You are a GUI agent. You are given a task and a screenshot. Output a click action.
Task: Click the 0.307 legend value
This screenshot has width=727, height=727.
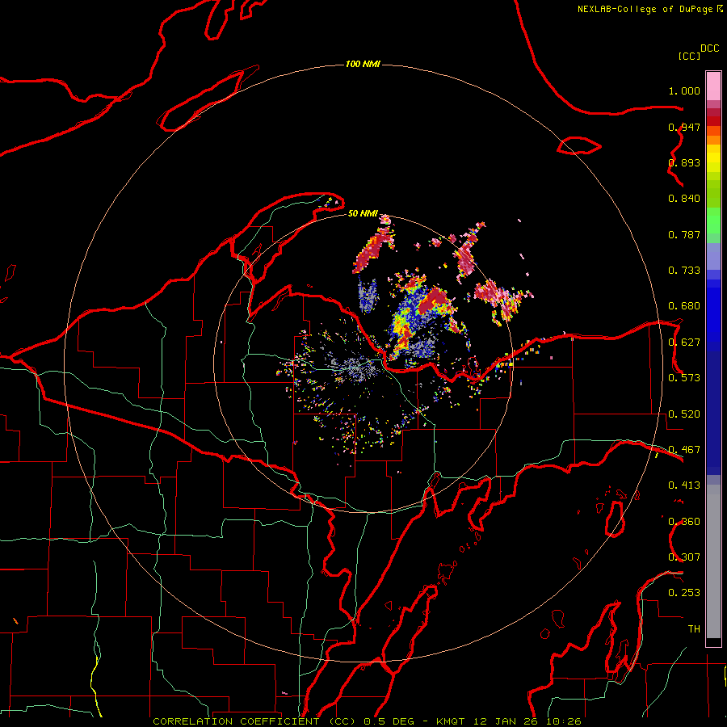684,557
